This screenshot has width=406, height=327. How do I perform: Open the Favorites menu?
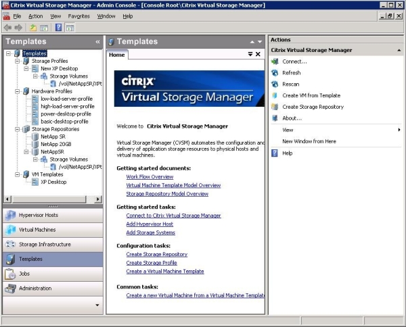tap(78, 16)
